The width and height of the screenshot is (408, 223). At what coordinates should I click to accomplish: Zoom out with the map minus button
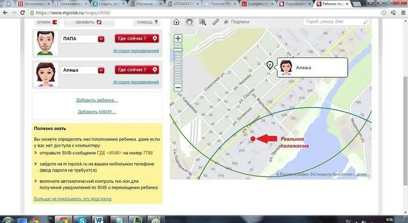[x=178, y=88]
